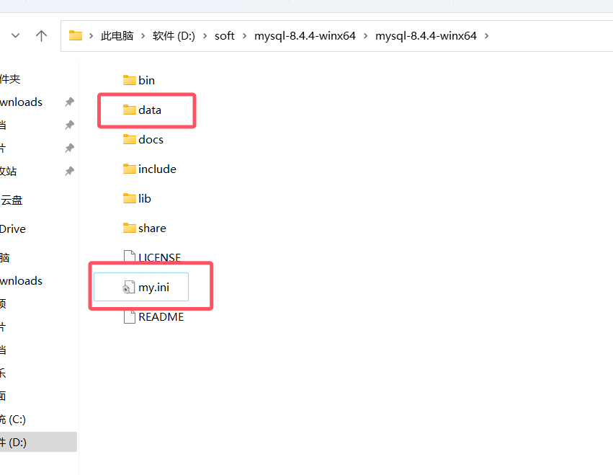Expand chevron at end of address path
Image resolution: width=613 pixels, height=475 pixels.
487,36
